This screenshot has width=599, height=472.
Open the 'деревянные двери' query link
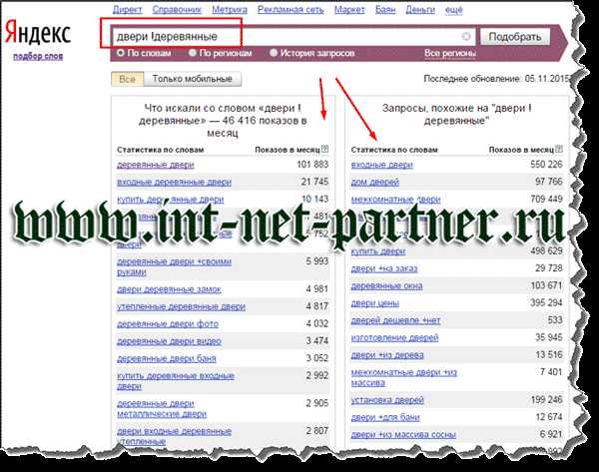pyautogui.click(x=156, y=165)
